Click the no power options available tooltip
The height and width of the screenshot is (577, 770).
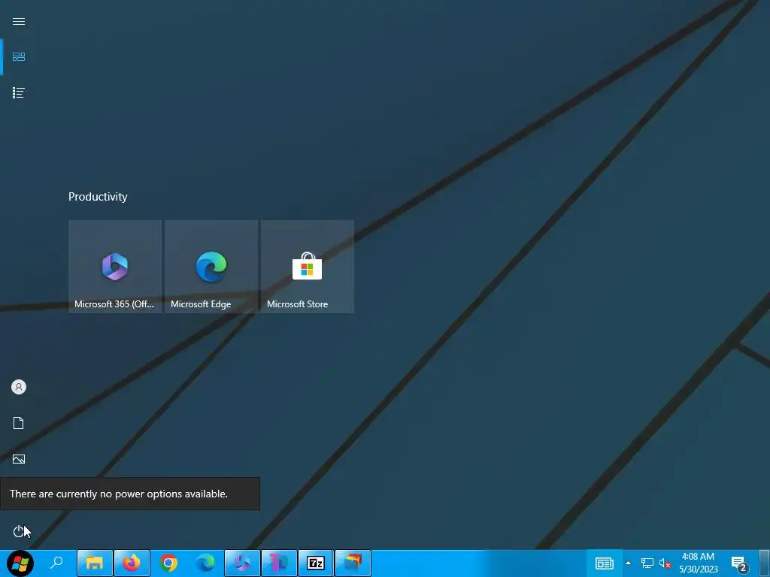(x=129, y=494)
